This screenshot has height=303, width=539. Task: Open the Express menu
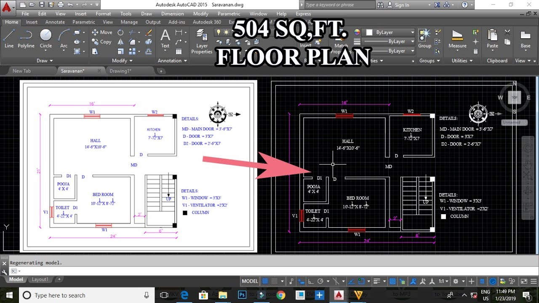pyautogui.click(x=303, y=13)
